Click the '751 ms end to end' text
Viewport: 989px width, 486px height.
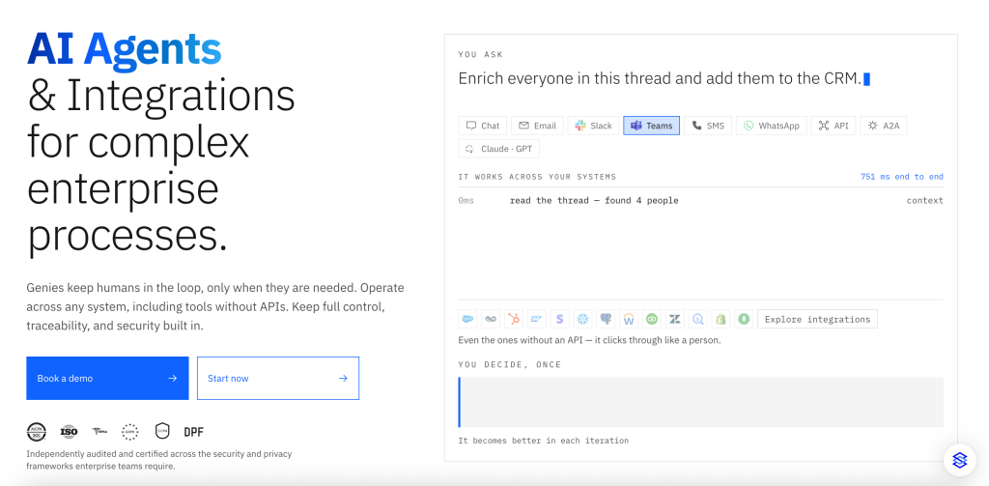click(902, 177)
